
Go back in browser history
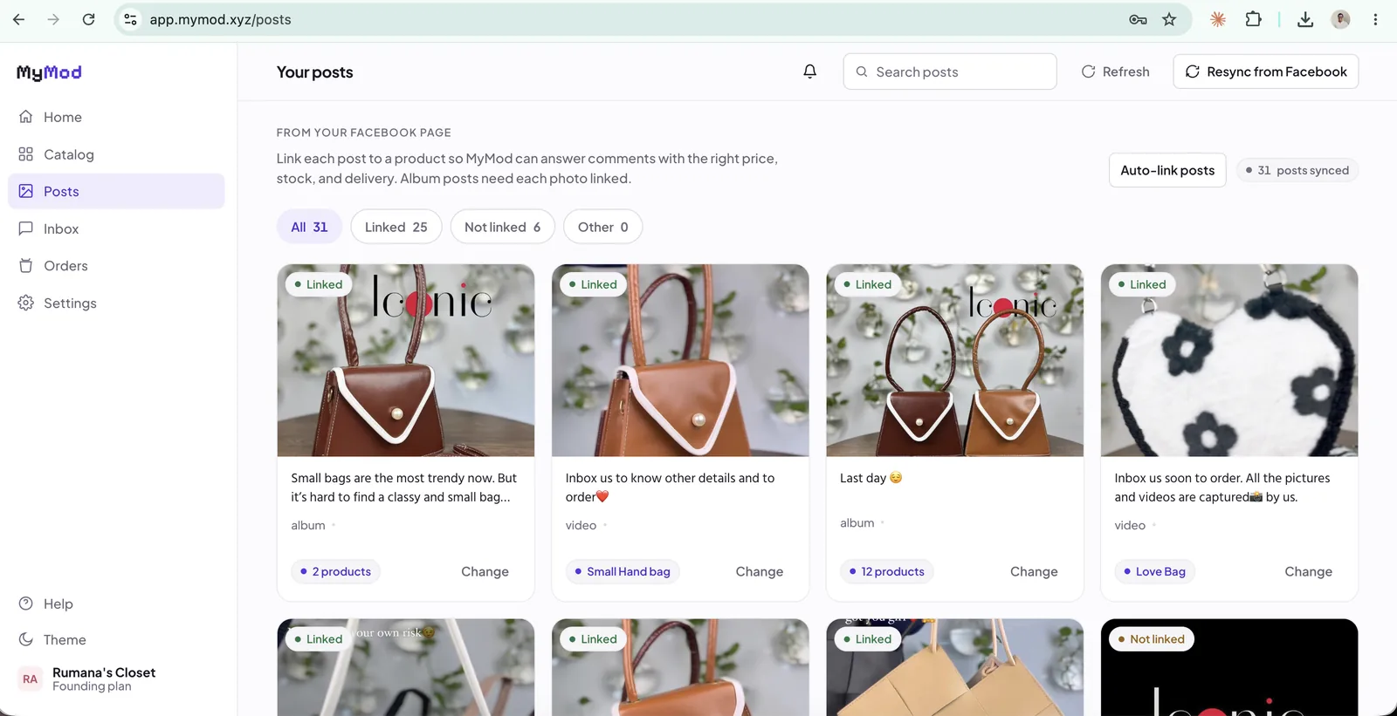19,19
